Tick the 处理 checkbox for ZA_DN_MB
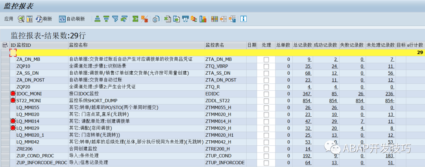Viewport: 425px width, 167px height. point(266,59)
